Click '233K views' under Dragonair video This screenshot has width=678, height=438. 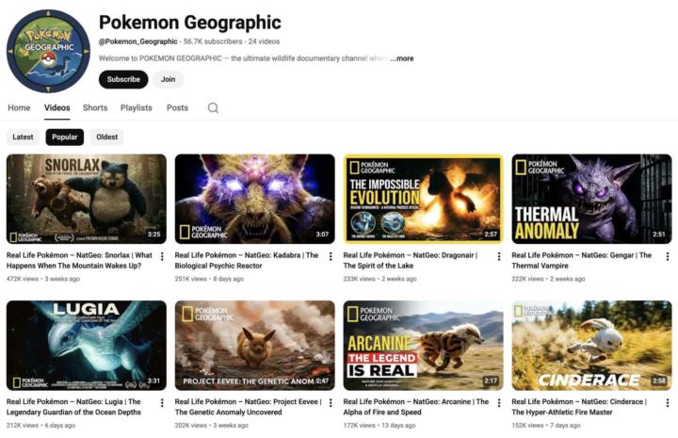coord(360,279)
